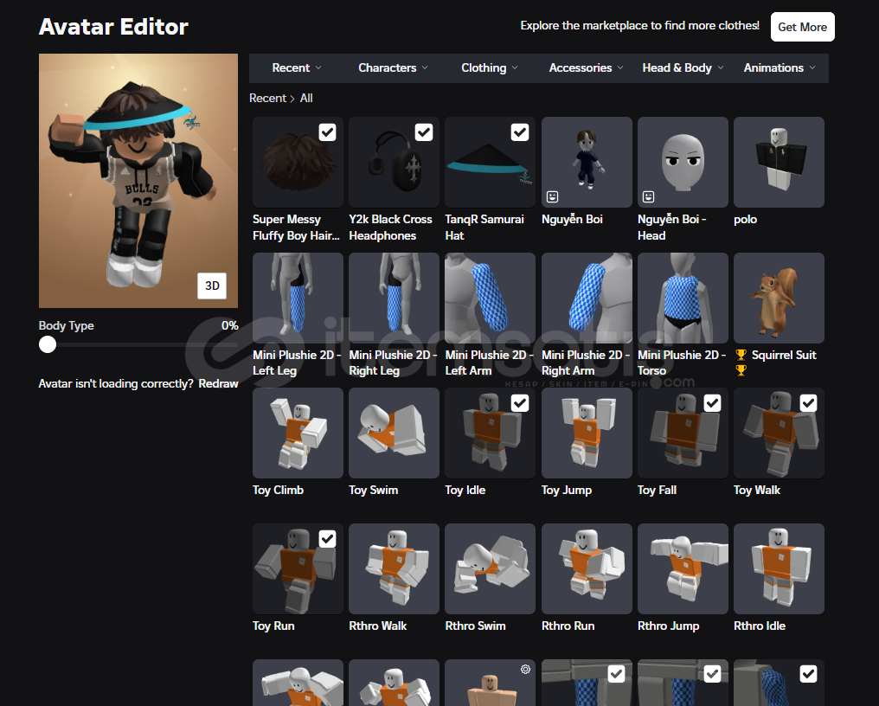
Task: Expand the Clothing dropdown chevron
Action: tap(515, 67)
